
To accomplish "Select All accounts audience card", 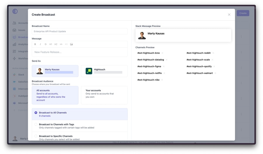I will 55,95.
